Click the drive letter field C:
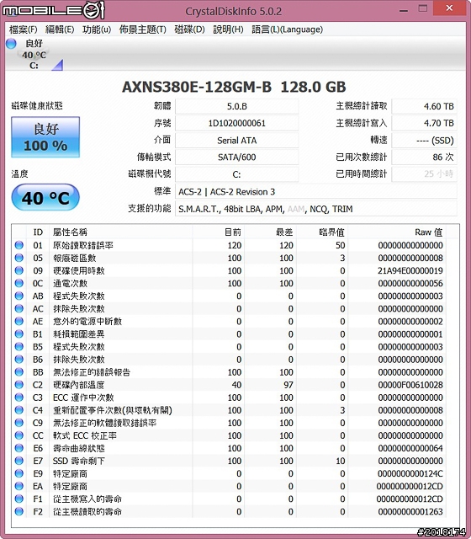471x539 pixels. pyautogui.click(x=237, y=174)
